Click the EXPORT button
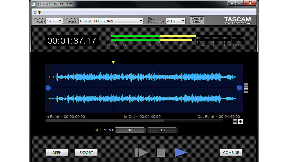 point(86,153)
